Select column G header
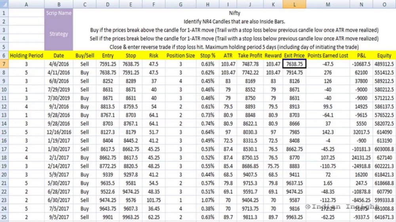 point(181,4)
